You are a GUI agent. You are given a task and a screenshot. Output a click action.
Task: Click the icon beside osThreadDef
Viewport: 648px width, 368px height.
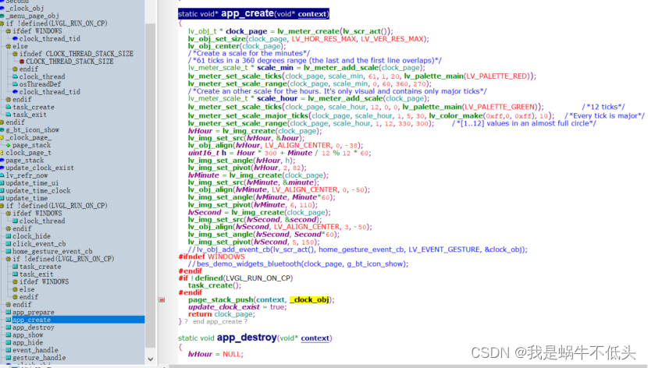coord(16,84)
